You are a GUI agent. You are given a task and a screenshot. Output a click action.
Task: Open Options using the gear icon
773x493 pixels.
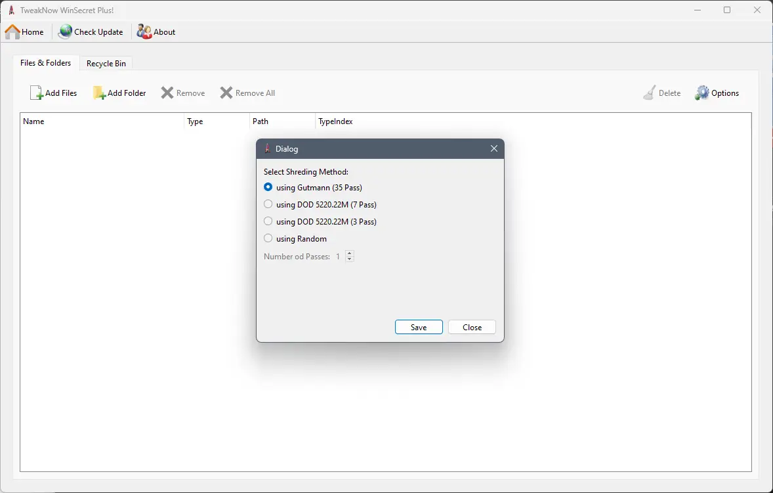coord(702,92)
